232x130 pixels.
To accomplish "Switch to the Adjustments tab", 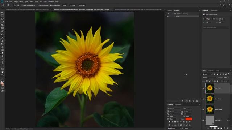I will pos(214,10).
